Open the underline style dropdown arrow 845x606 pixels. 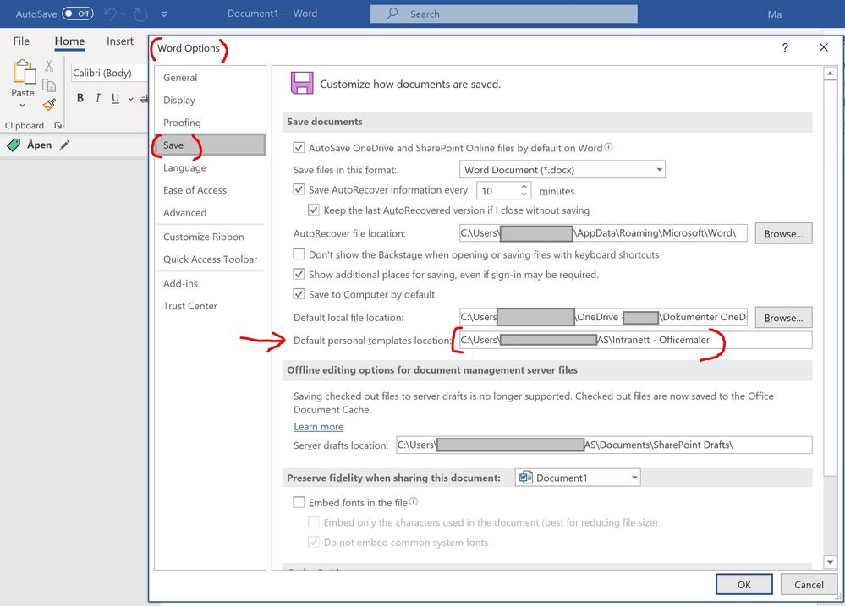pyautogui.click(x=130, y=99)
